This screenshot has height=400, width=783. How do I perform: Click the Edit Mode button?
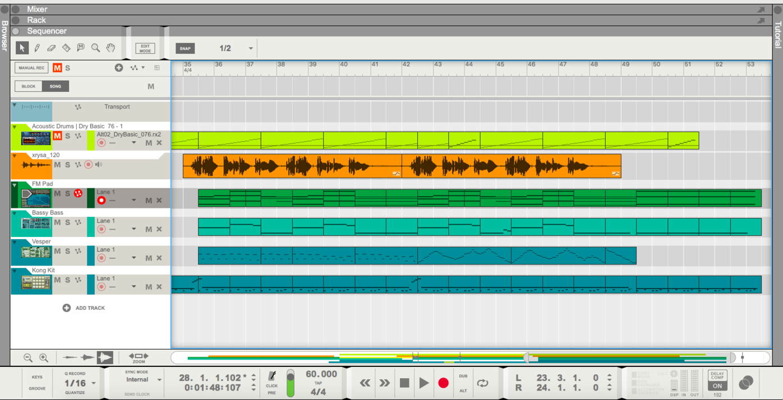coord(145,49)
